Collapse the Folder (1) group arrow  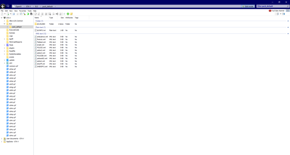(288, 21)
